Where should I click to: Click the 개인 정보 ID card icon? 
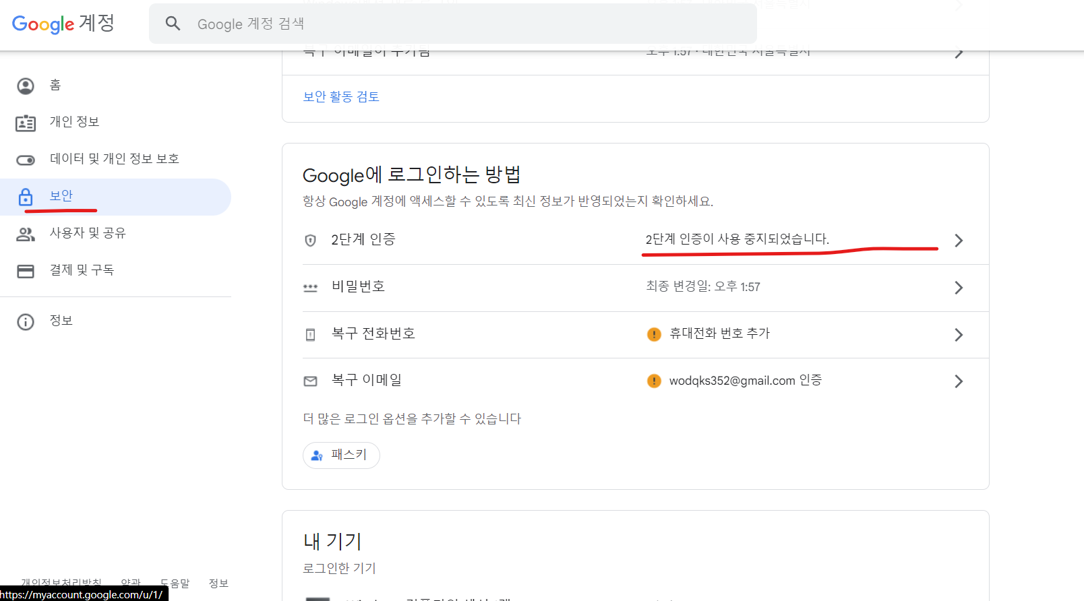[x=26, y=123]
